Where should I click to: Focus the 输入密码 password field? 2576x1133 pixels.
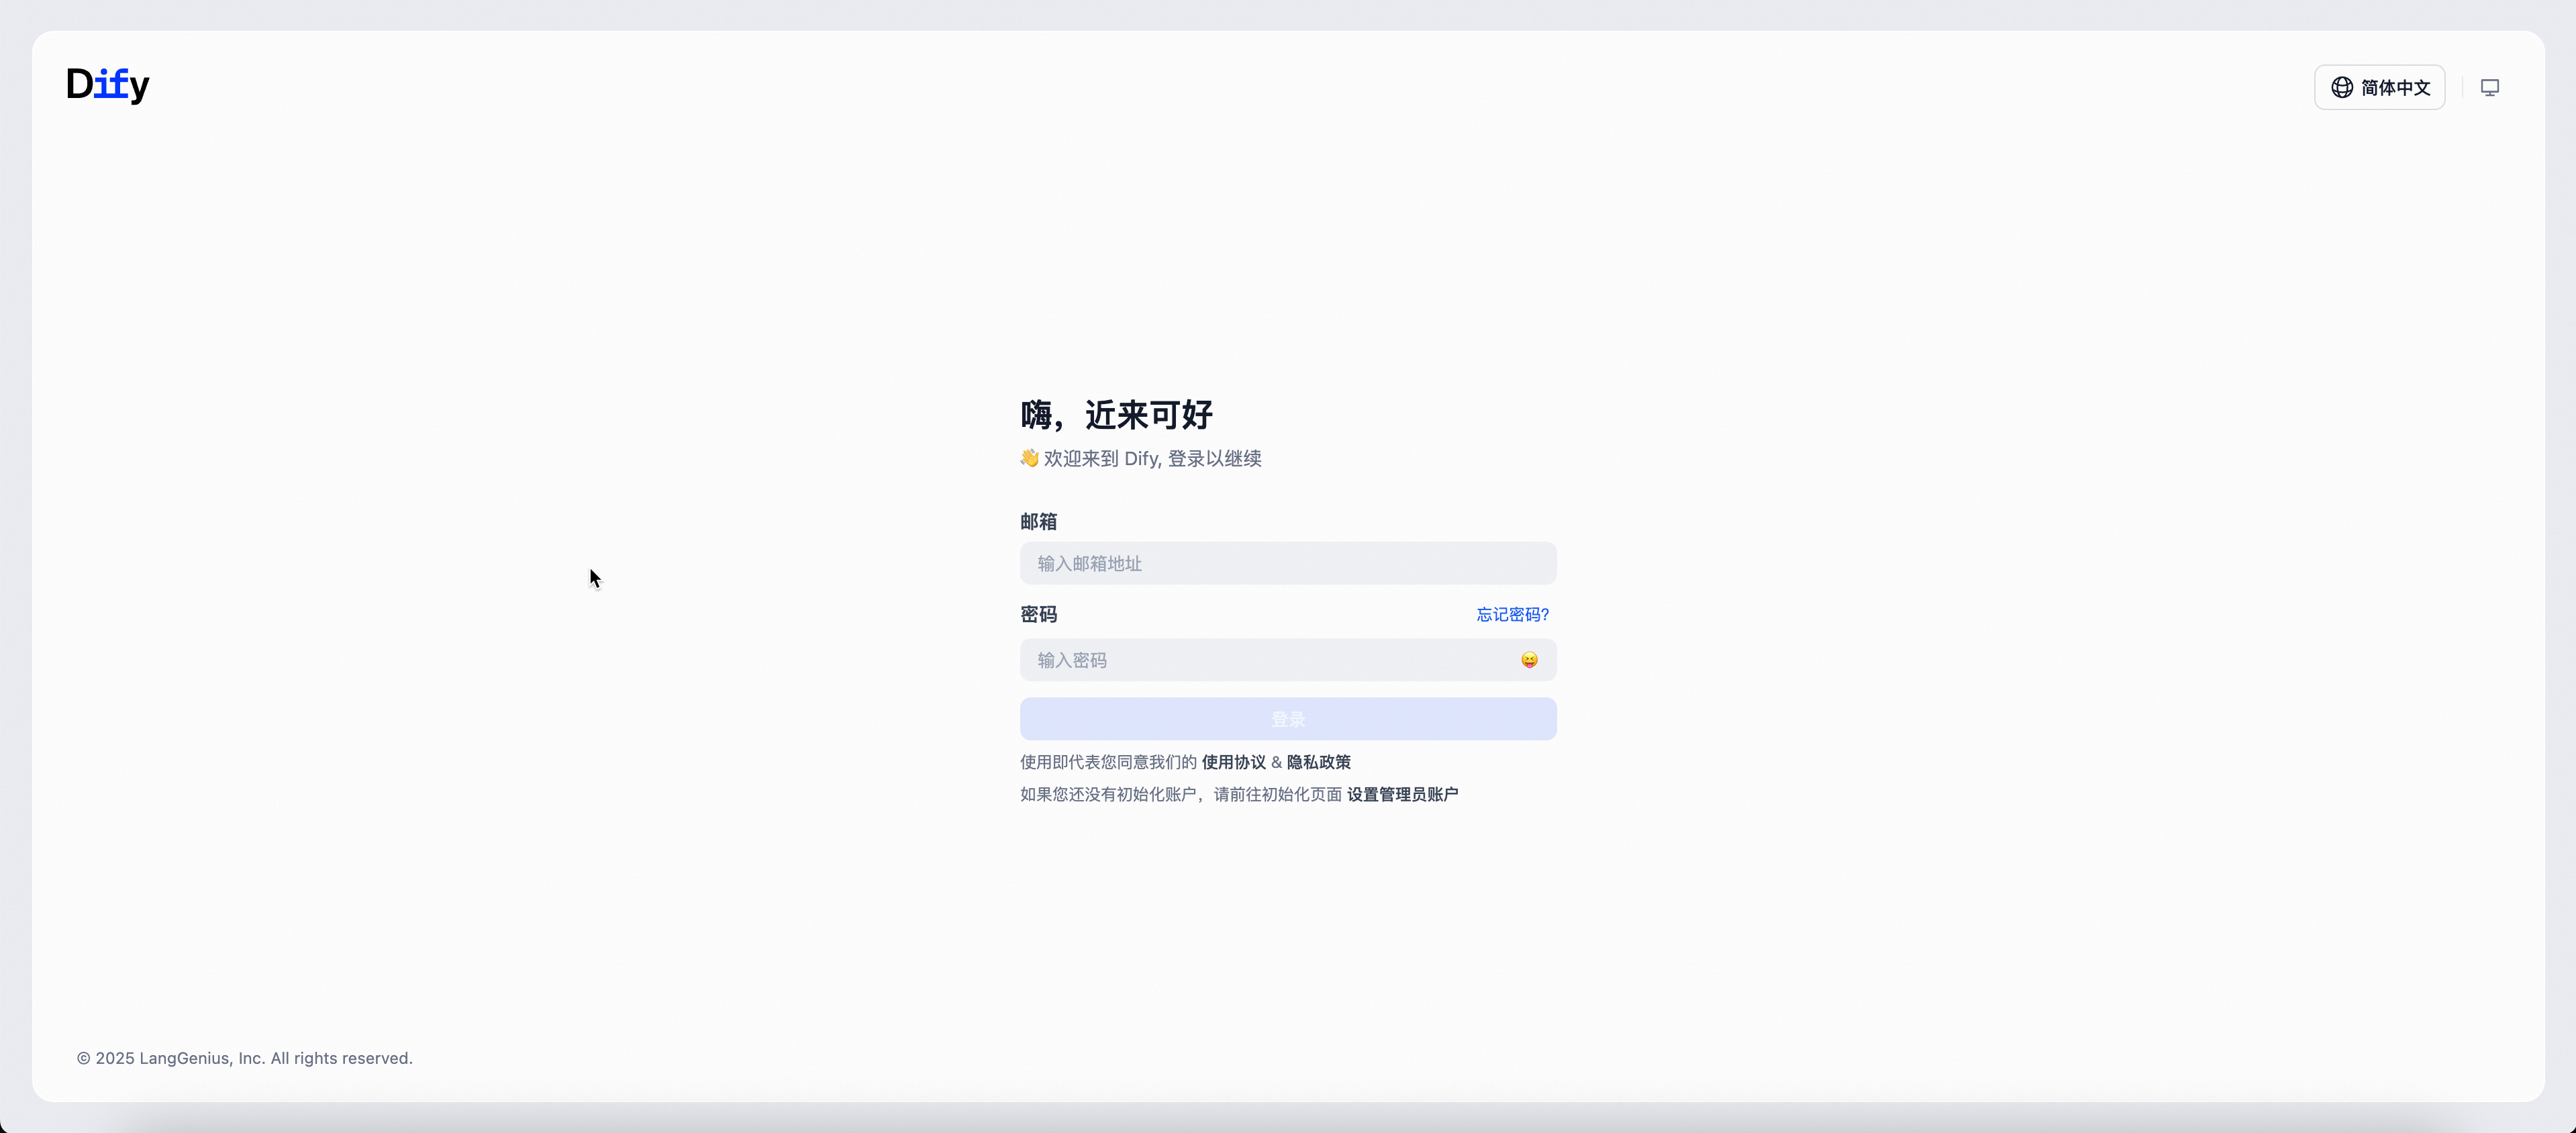(x=1288, y=660)
